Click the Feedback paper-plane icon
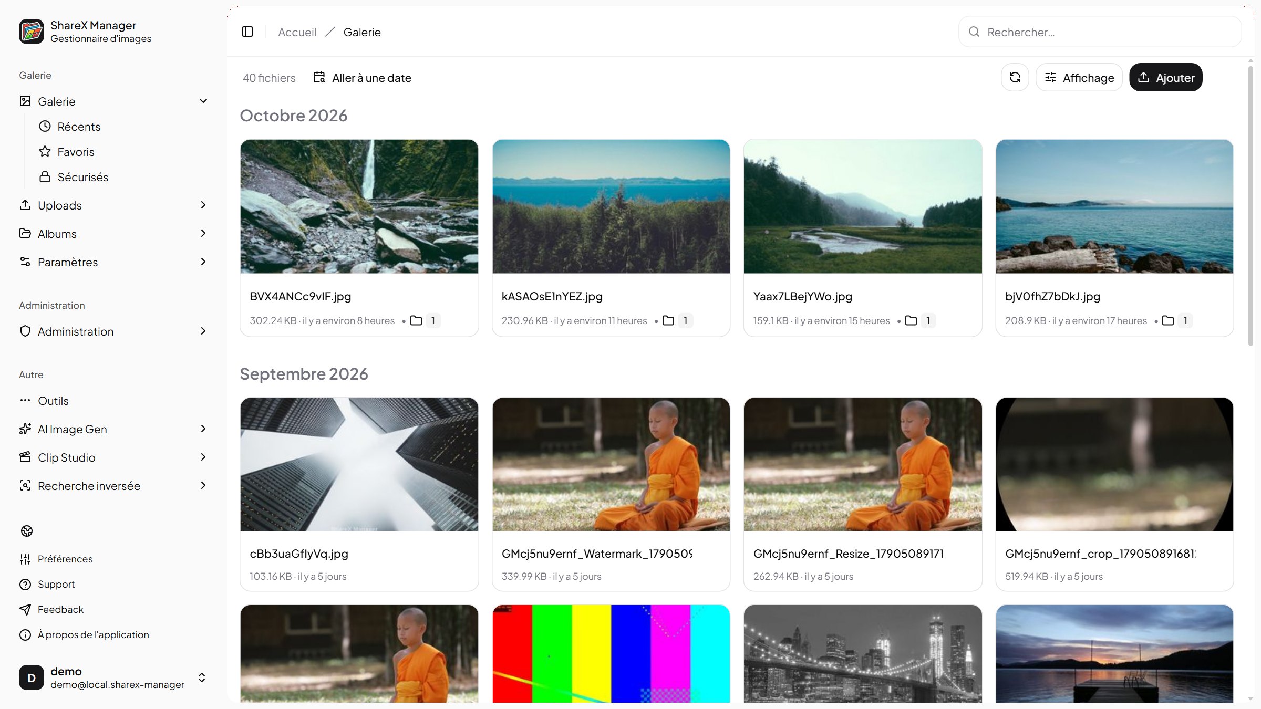 pos(25,609)
